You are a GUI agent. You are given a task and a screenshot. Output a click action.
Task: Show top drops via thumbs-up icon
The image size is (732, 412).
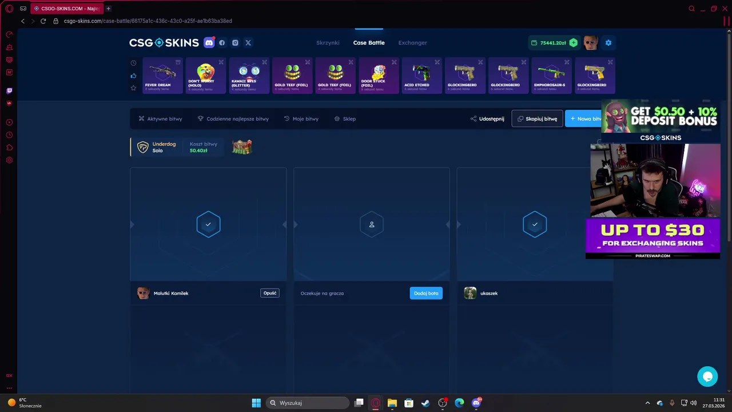[133, 76]
